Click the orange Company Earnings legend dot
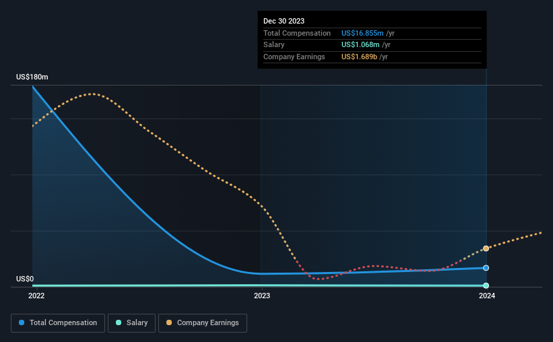Screen dimensions: 553x342 169,322
